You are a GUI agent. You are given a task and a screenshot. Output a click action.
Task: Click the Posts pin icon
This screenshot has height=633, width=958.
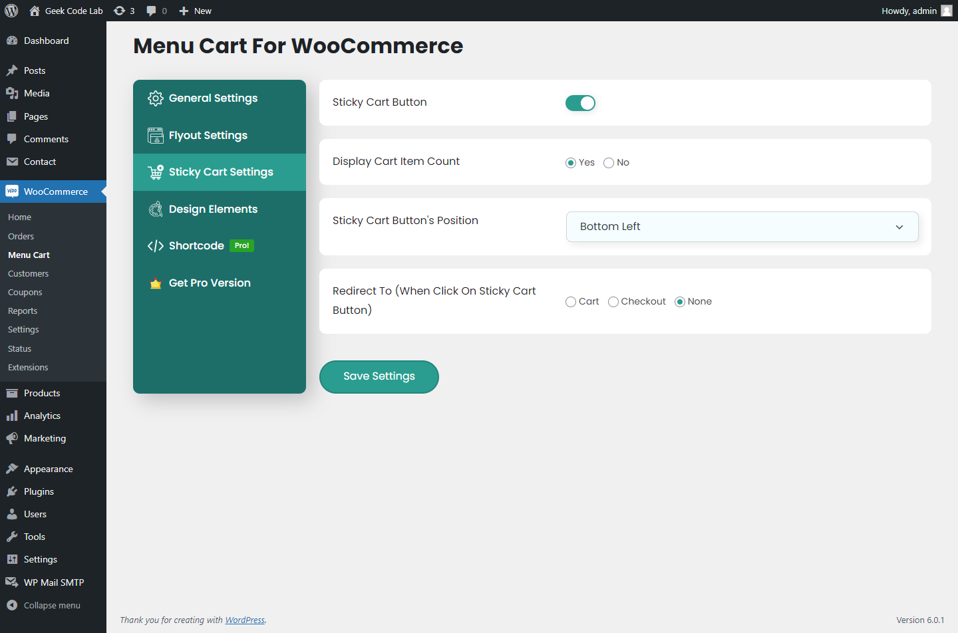[12, 70]
